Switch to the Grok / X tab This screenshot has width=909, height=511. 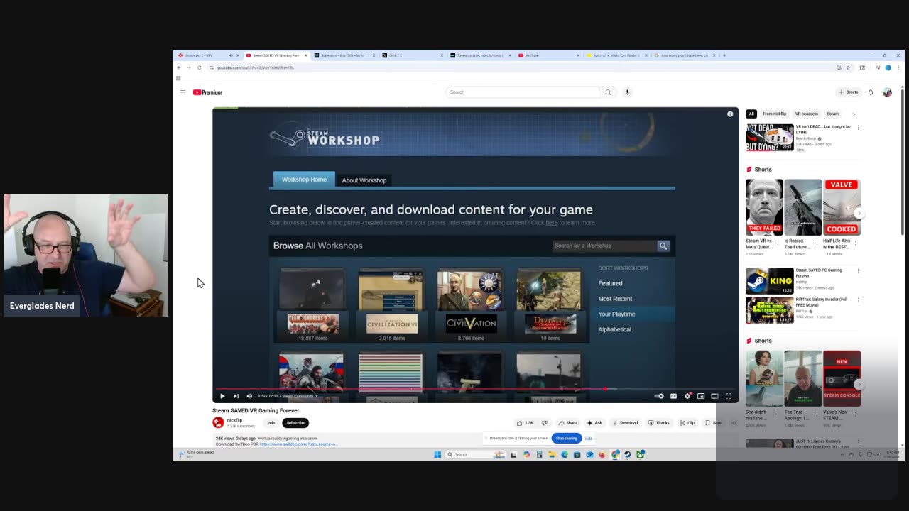(412, 55)
